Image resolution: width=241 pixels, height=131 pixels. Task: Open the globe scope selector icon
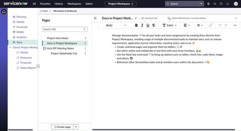(x=209, y=4)
